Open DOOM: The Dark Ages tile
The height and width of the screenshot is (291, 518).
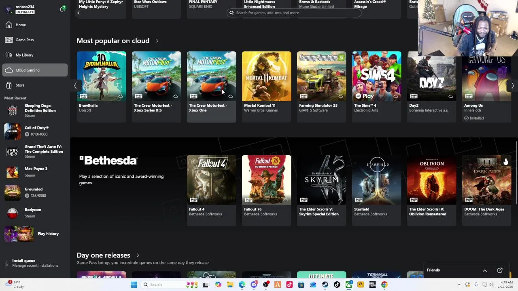pyautogui.click(x=486, y=190)
